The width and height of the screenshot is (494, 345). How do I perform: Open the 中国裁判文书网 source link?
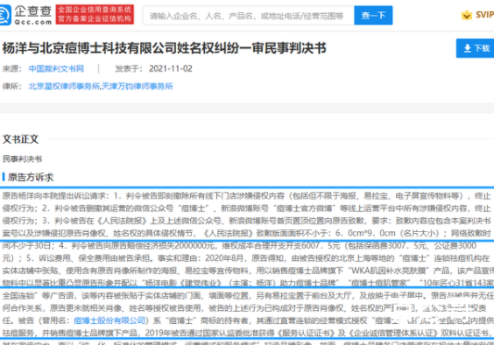56,68
